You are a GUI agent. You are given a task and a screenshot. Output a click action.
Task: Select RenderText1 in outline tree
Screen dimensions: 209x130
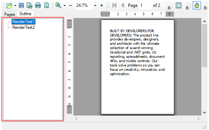tap(24, 22)
